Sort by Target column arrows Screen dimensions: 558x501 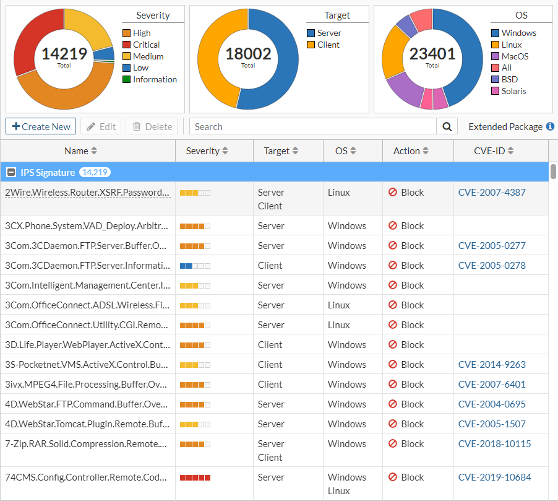pyautogui.click(x=295, y=151)
